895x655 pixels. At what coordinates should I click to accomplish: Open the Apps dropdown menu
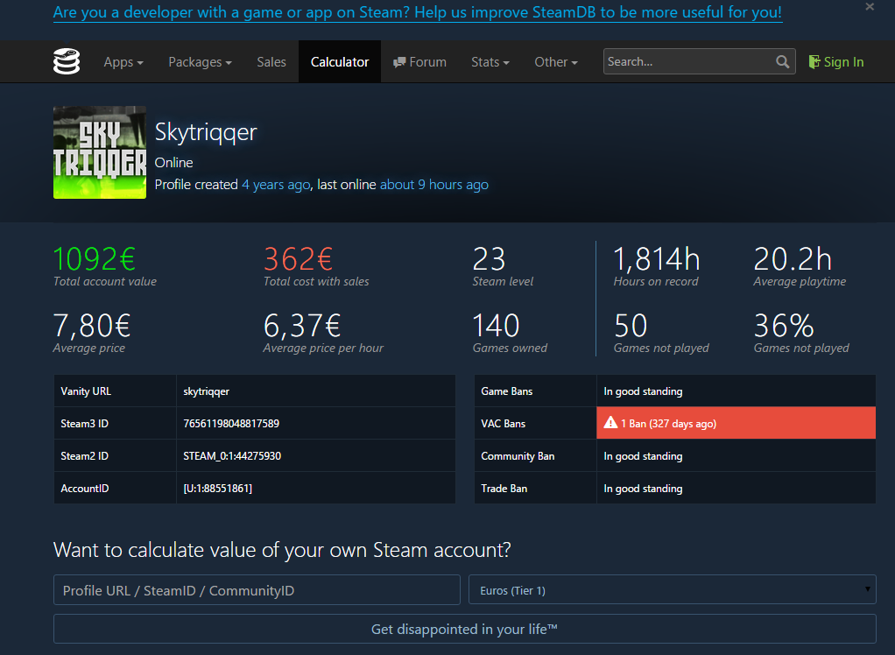pos(123,61)
